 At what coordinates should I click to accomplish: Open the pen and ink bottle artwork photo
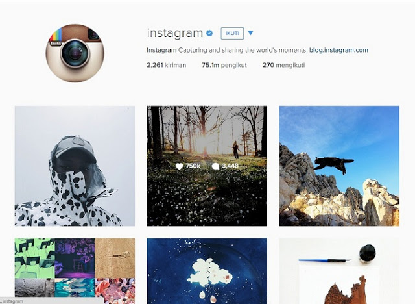339,271
